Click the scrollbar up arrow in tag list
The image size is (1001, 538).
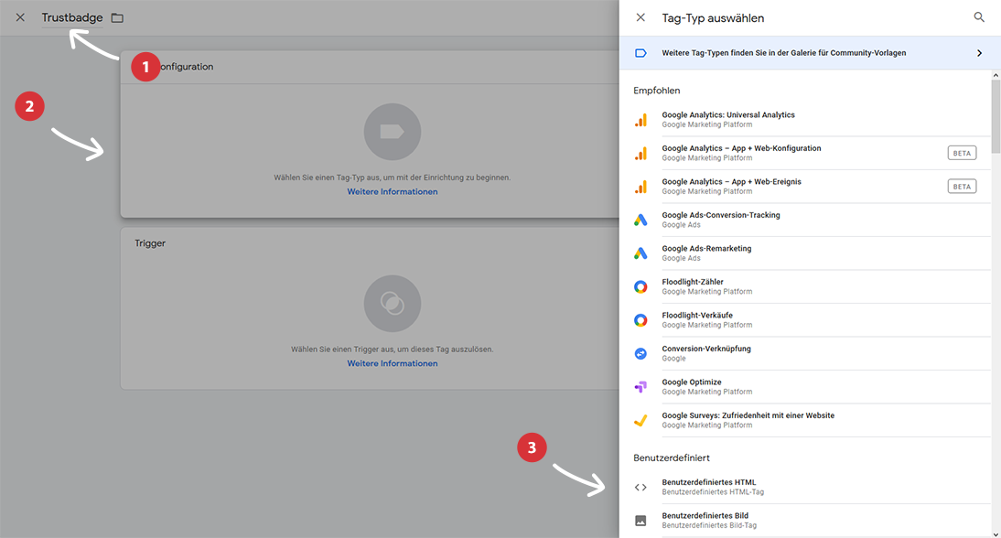coord(996,75)
